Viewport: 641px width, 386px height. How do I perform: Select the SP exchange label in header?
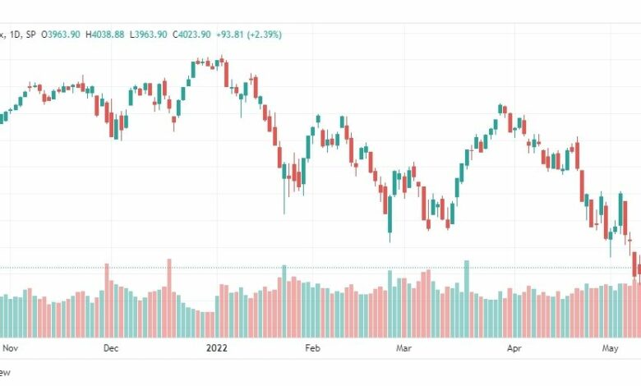30,34
